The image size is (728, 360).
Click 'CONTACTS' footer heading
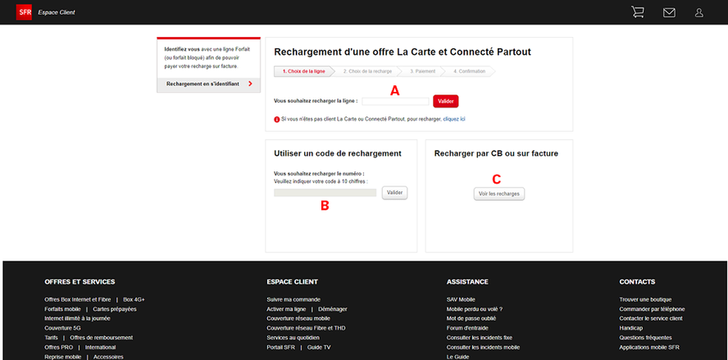click(x=638, y=282)
